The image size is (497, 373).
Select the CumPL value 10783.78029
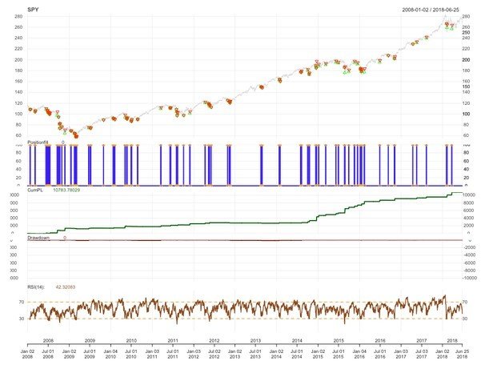coord(66,190)
